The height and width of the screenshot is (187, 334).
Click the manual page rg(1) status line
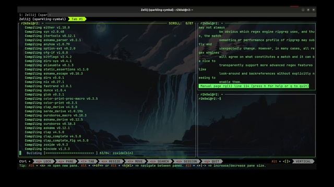point(254,86)
